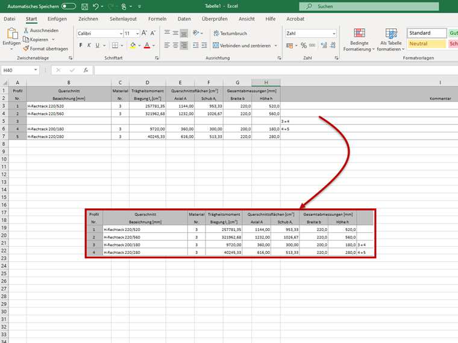Click the increase font size icon

(x=144, y=33)
